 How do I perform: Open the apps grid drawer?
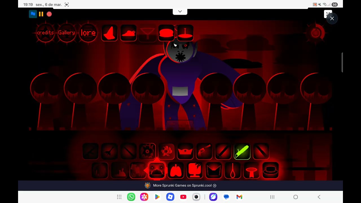[x=119, y=197]
